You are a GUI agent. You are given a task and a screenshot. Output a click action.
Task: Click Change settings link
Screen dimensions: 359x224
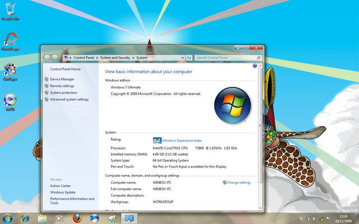(239, 183)
